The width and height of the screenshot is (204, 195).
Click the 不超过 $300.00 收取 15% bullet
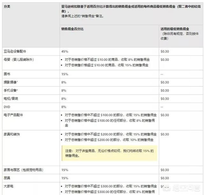111,186
